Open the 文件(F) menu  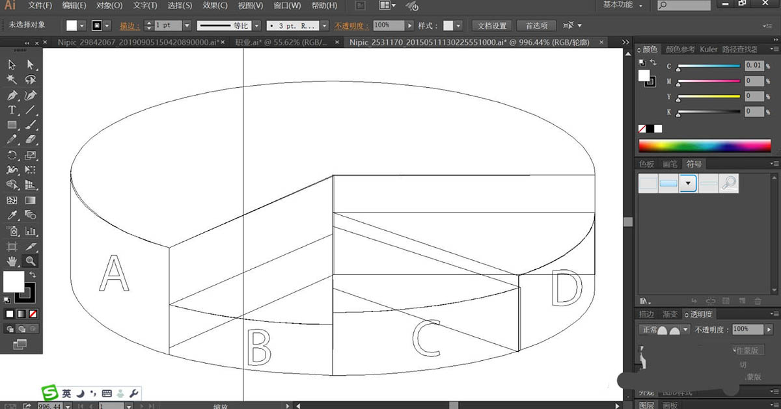(x=40, y=5)
